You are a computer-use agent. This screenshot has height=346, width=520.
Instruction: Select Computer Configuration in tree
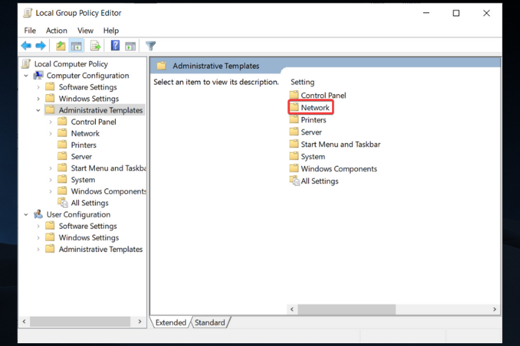[87, 75]
